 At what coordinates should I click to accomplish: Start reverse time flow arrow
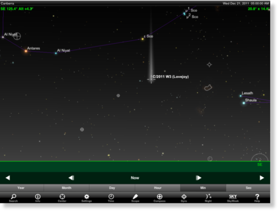pyautogui.click(x=7, y=178)
